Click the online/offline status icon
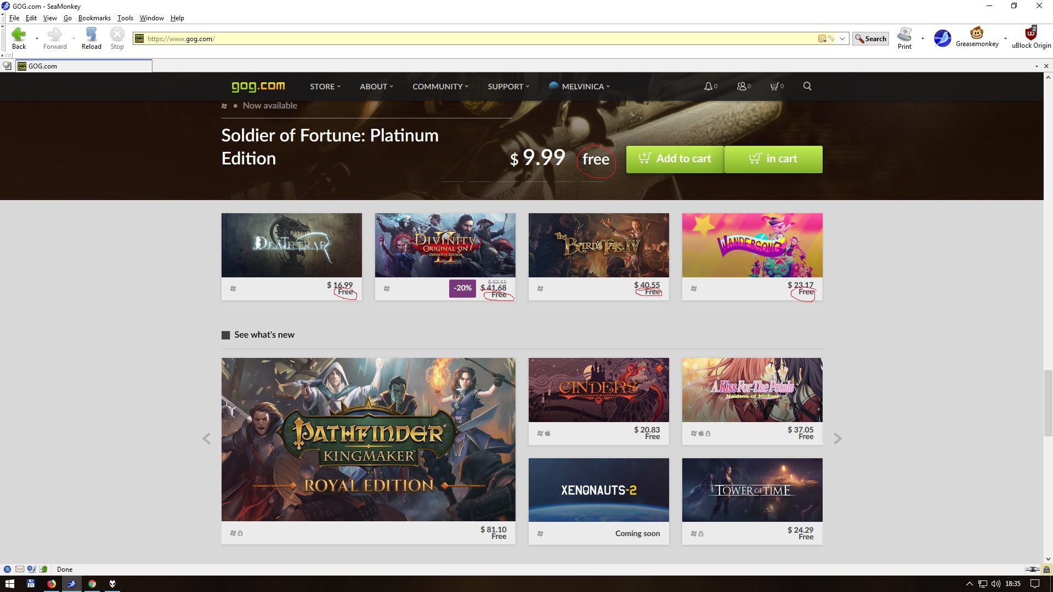 tap(1033, 569)
